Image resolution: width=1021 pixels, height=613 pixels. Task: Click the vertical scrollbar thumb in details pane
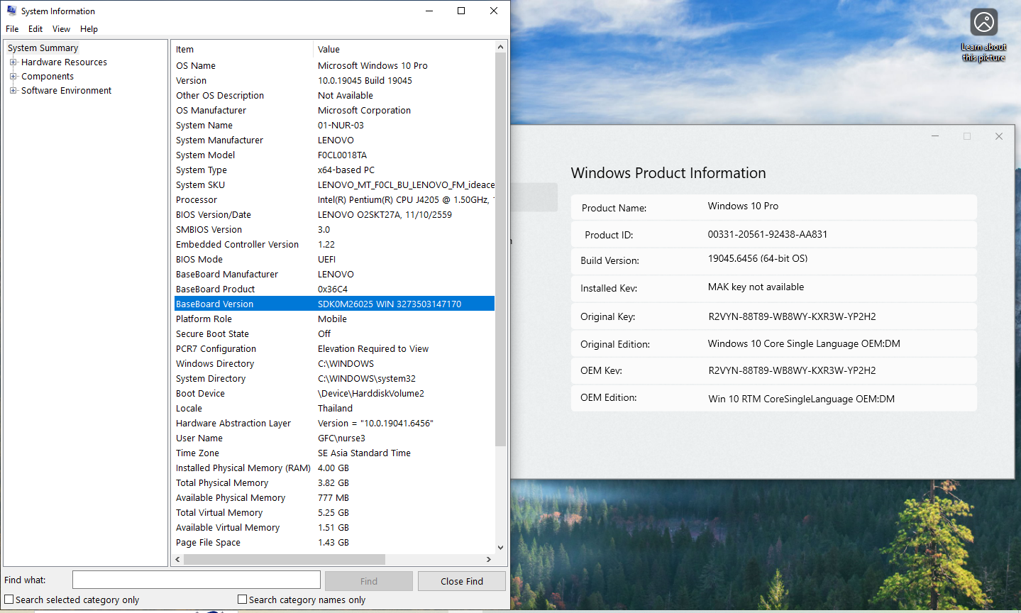(501, 248)
